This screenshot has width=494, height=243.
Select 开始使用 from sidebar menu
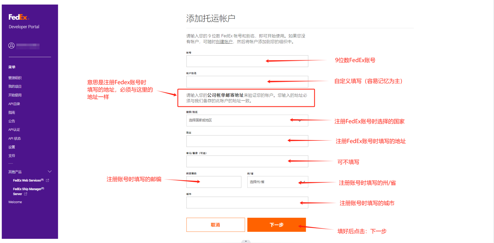(x=15, y=95)
